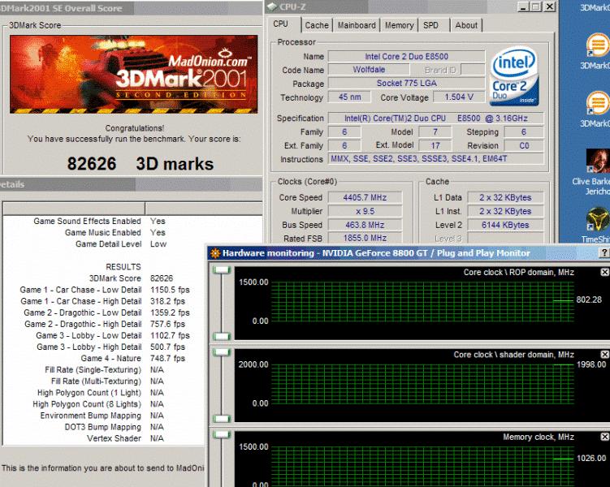Click the Specification field showing E8500 @ 3.16GHz

tap(435, 119)
